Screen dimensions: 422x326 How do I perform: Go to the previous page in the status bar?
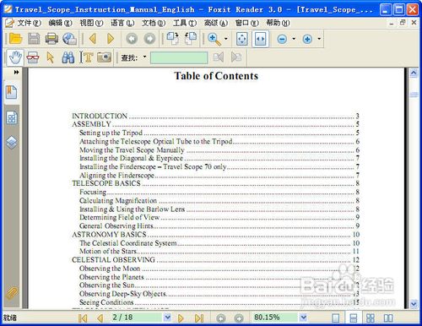[100, 318]
